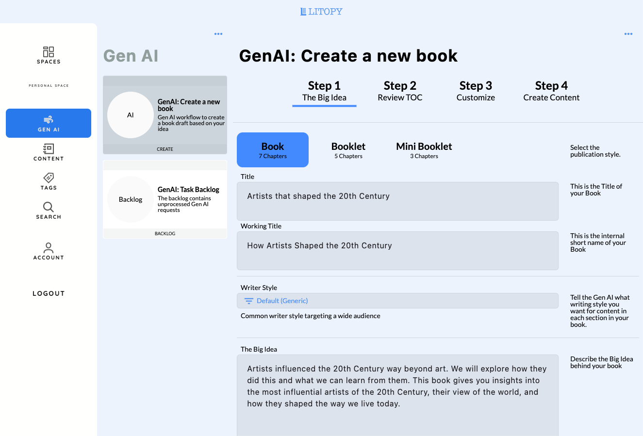Image resolution: width=643 pixels, height=436 pixels.
Task: Click the Tags label icon
Action: point(49,178)
